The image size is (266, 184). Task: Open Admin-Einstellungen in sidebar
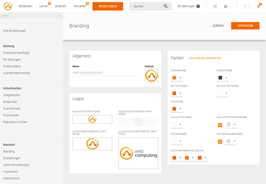pos(16,165)
